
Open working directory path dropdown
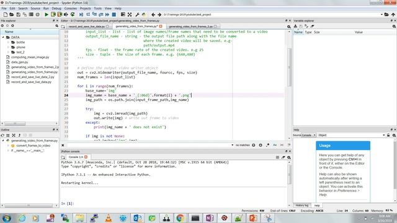click(x=381, y=15)
